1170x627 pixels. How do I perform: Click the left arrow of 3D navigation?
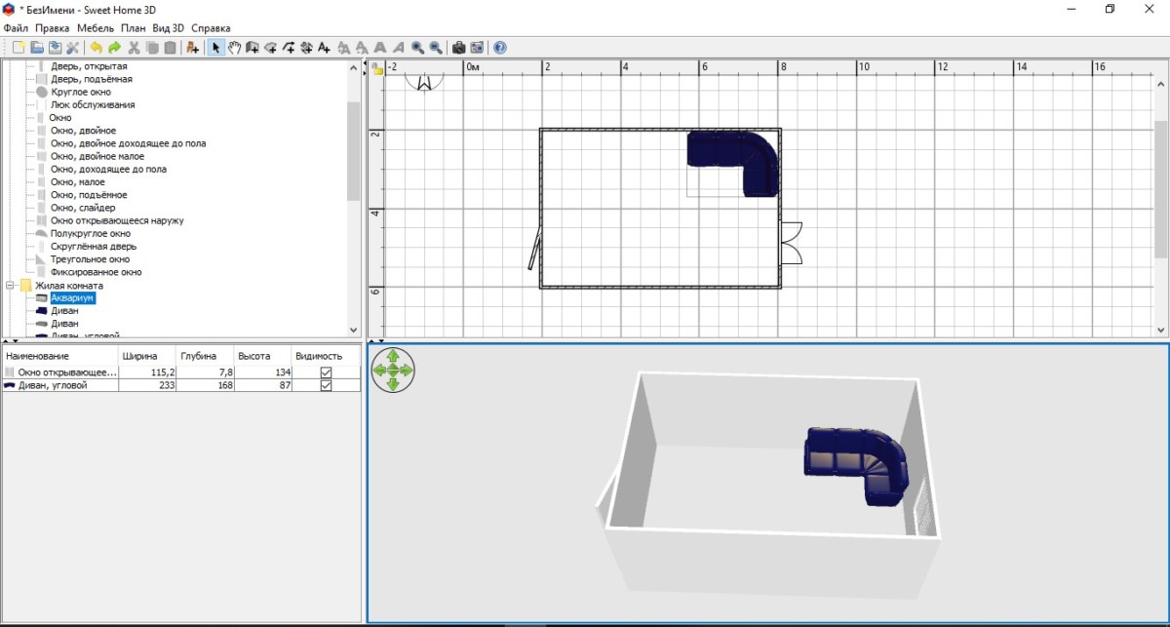click(x=380, y=371)
